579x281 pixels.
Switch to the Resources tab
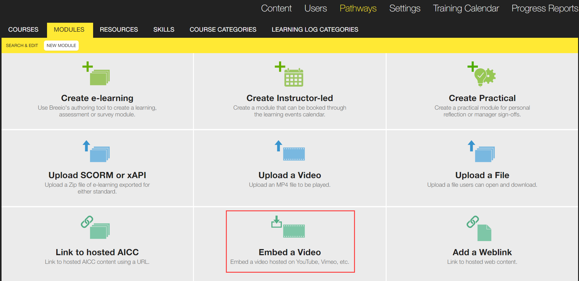coord(119,29)
